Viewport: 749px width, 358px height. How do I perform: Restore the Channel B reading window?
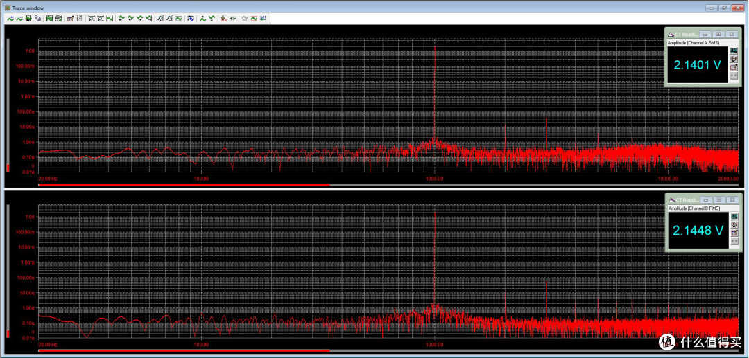tap(718, 200)
